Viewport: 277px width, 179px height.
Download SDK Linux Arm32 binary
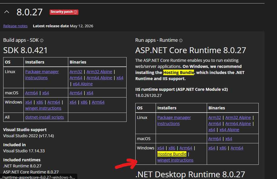pos(76,72)
